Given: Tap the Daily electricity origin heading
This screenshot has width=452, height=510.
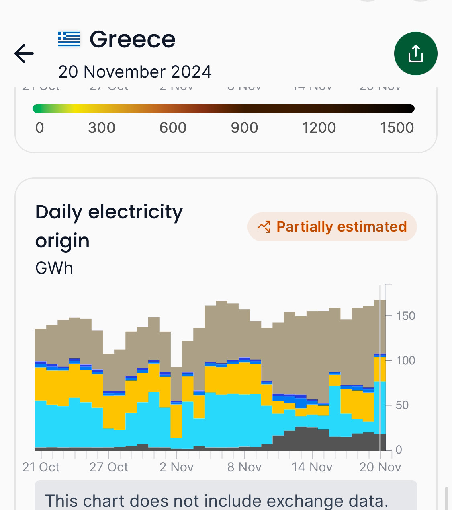Looking at the screenshot, I should click(109, 226).
